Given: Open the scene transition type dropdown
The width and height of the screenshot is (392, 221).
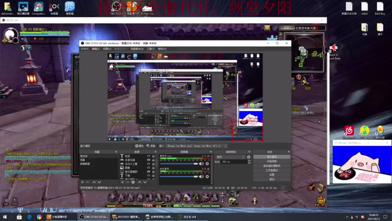Looking at the screenshot, I should point(230,157).
